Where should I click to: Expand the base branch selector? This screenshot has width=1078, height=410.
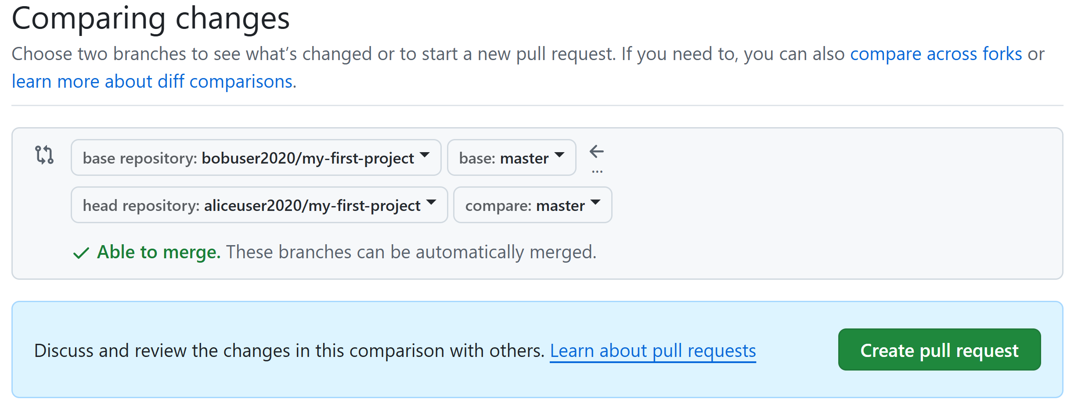pos(511,158)
